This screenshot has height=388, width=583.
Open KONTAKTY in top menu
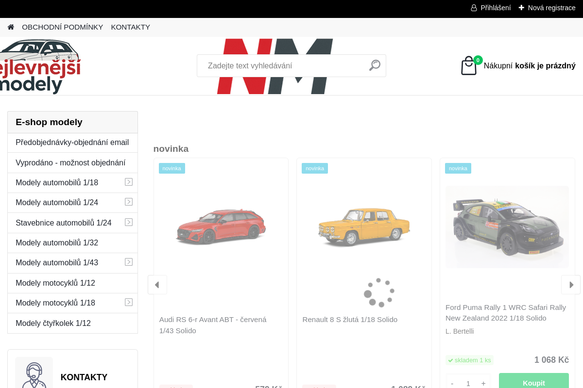pyautogui.click(x=131, y=27)
